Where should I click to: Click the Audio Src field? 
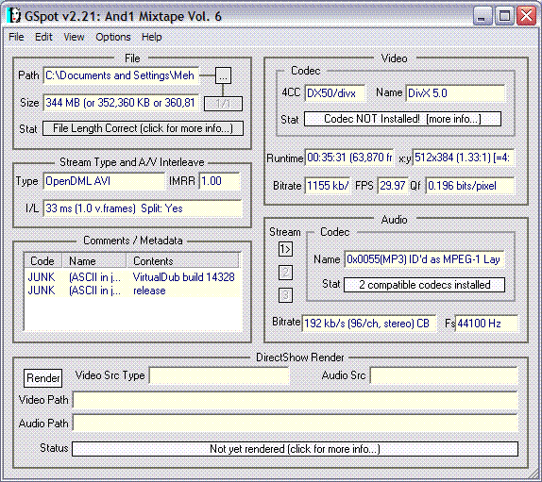[x=444, y=375]
